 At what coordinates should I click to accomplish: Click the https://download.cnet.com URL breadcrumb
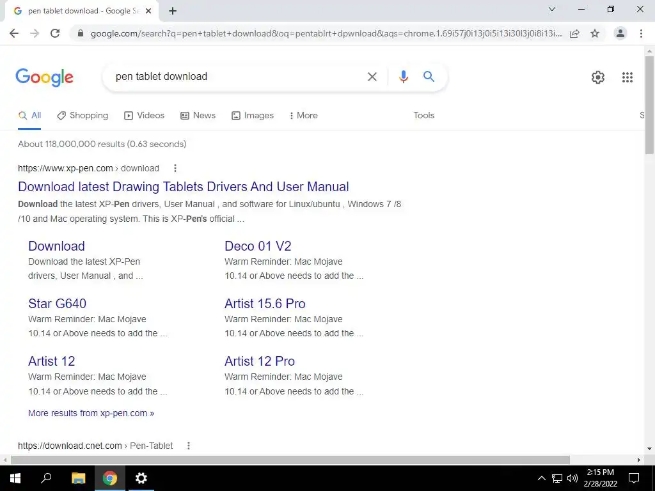point(95,446)
